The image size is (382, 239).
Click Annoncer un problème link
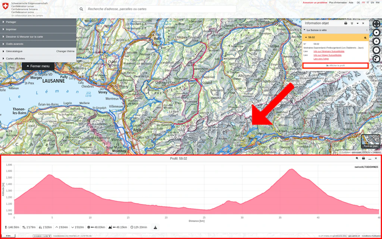[x=315, y=3]
